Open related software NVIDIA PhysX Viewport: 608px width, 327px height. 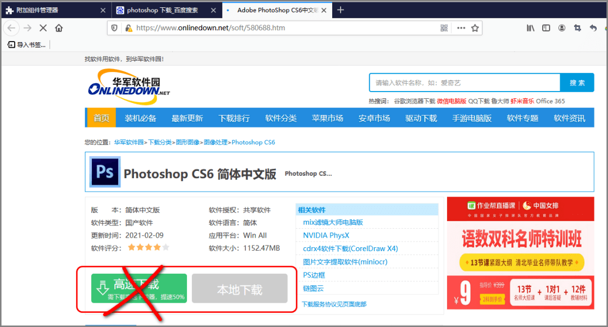[x=326, y=235]
